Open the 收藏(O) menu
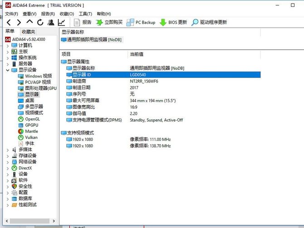 [x=67, y=14]
